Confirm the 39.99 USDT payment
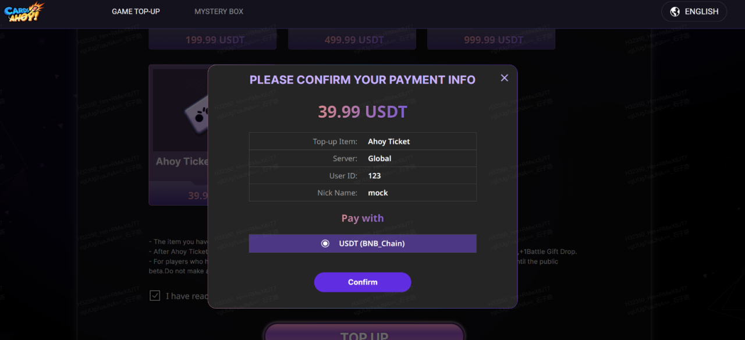Viewport: 745px width, 340px height. (363, 282)
